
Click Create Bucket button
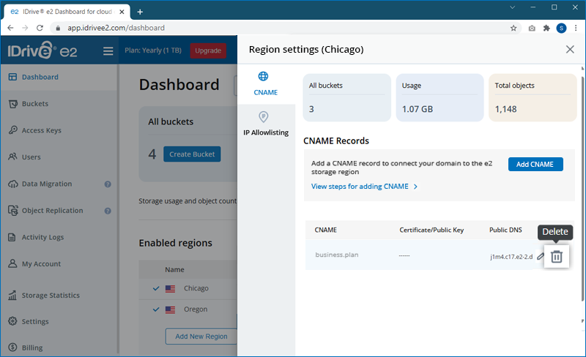pyautogui.click(x=192, y=154)
